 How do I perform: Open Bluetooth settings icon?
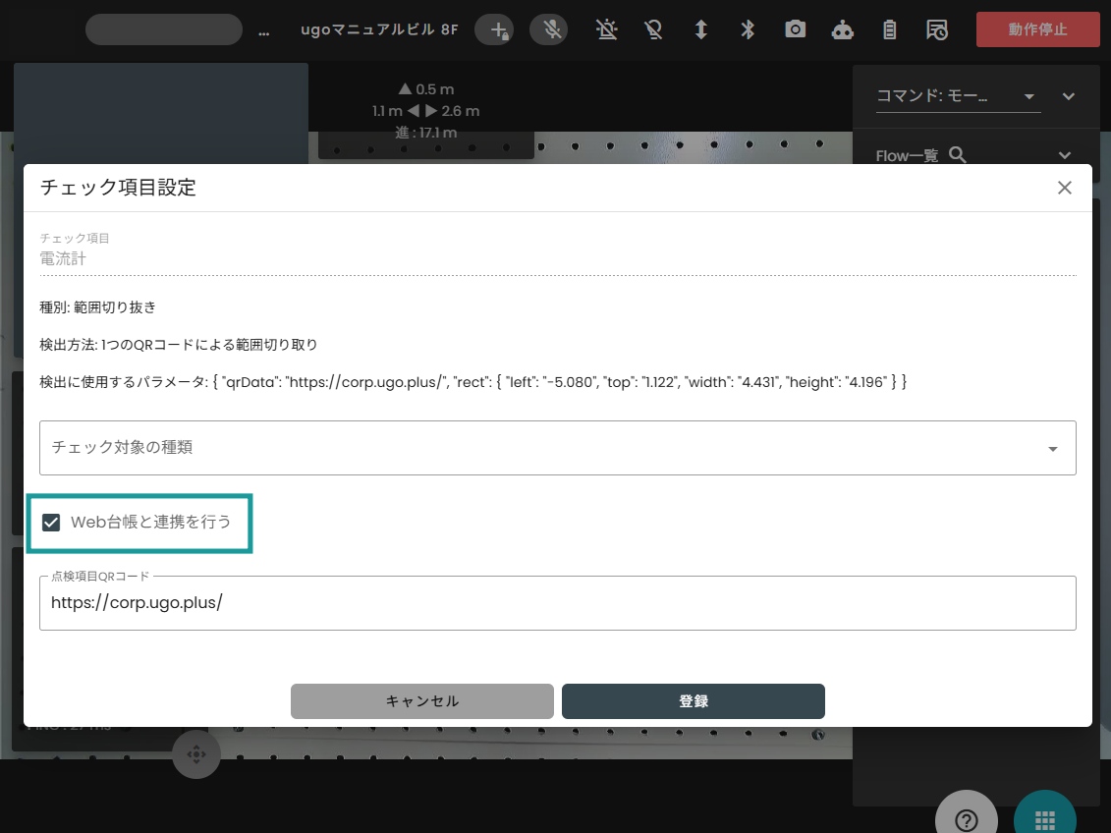click(748, 29)
